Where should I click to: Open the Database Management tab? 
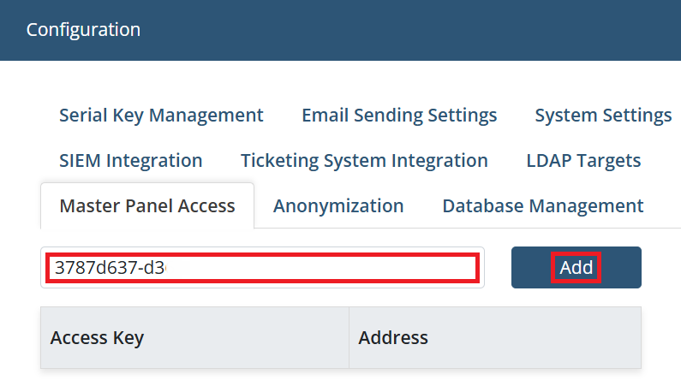[x=543, y=205]
